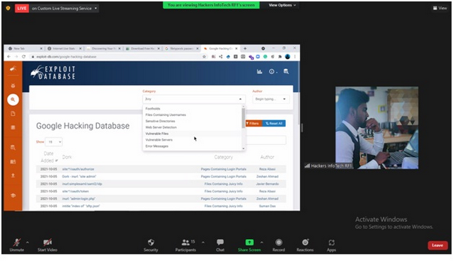The height and width of the screenshot is (270, 453).
Task: Open Search EDB icon in sidebar
Action: 13,148
